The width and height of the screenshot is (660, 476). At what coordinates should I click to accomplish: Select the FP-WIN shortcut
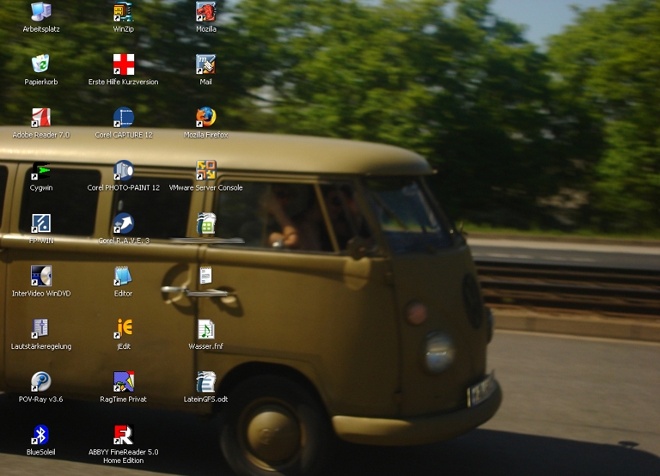(x=40, y=224)
